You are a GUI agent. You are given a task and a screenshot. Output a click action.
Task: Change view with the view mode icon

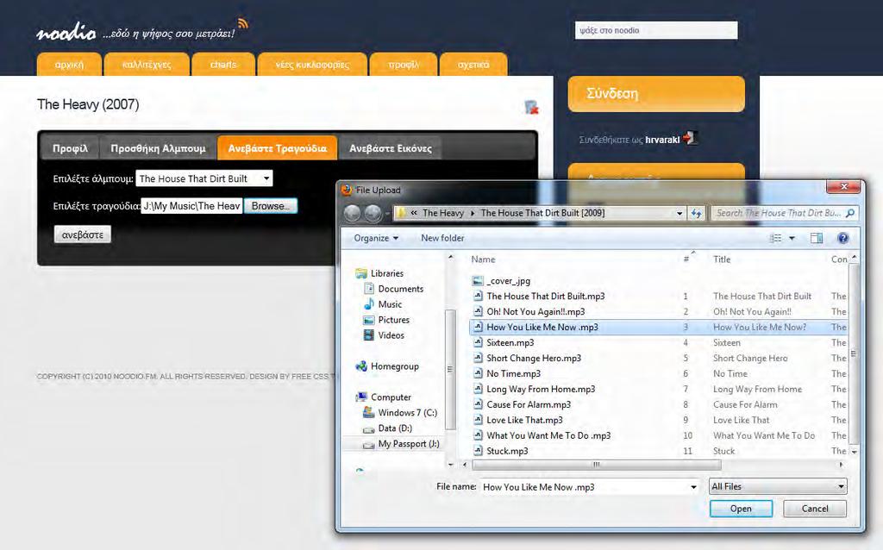(775, 238)
